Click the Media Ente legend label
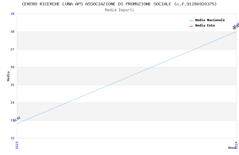The height and width of the screenshot is (155, 239). [205, 25]
